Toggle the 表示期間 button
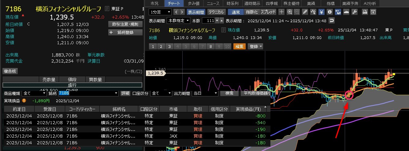This screenshot has width=409, height=151. point(196,12)
